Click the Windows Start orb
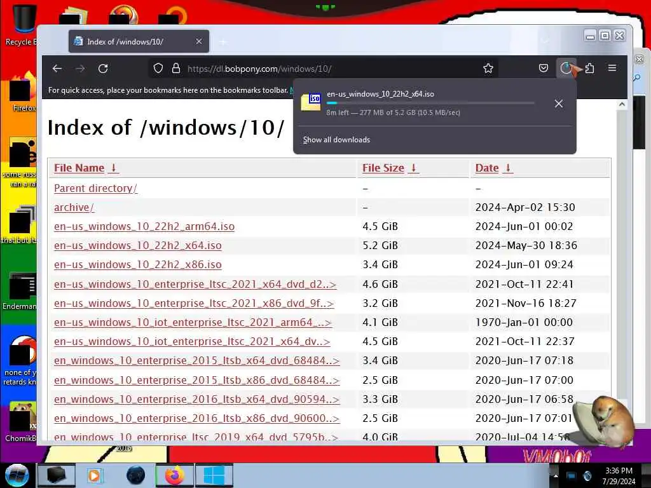 click(x=17, y=475)
